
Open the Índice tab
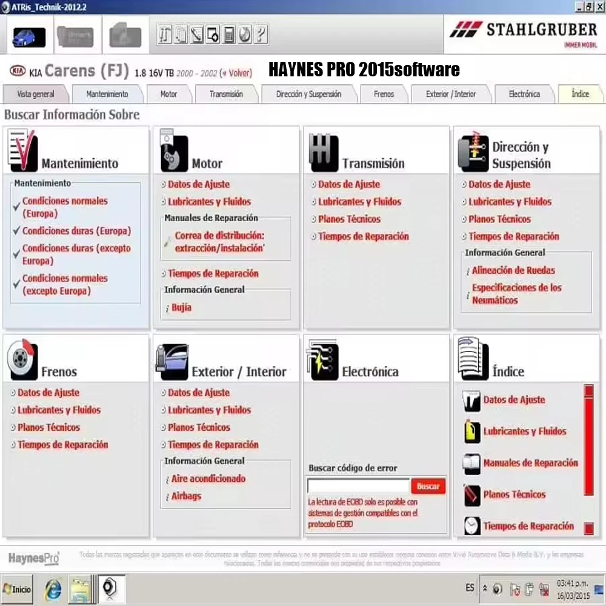580,94
